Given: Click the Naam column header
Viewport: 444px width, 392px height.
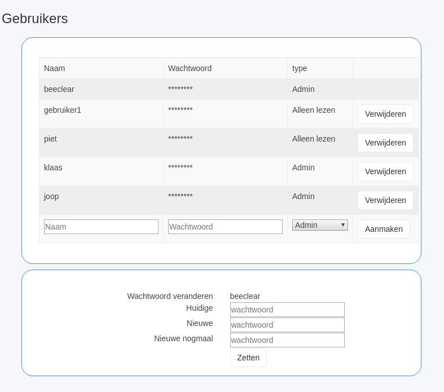Looking at the screenshot, I should 55,68.
